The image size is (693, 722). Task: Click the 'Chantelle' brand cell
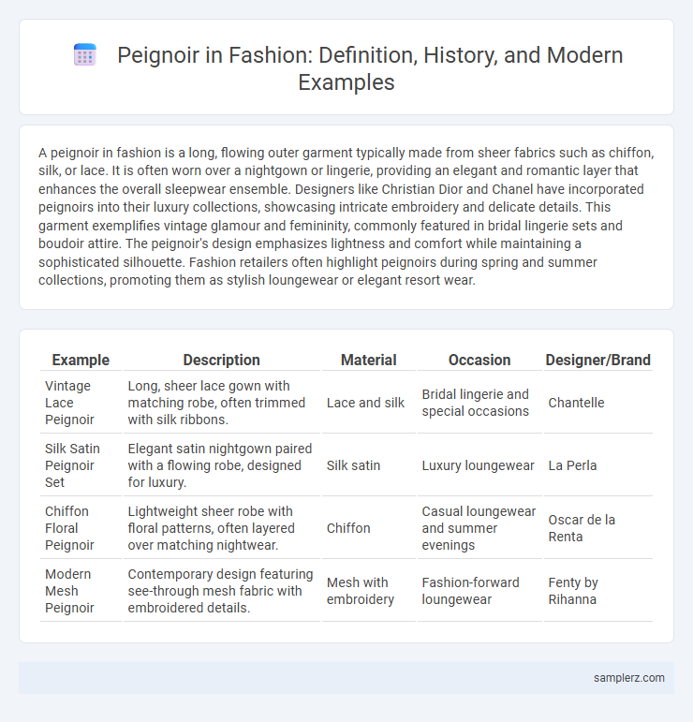[597, 403]
